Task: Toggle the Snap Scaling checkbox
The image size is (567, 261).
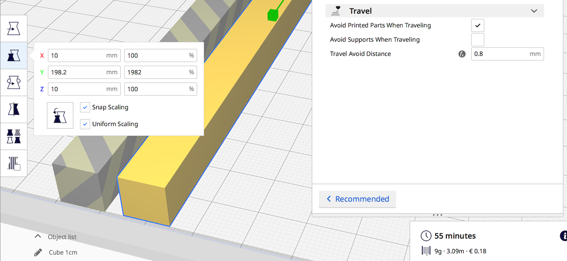Action: coord(85,107)
